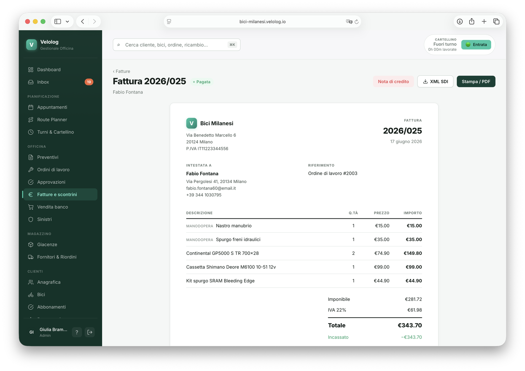This screenshot has height=371, width=525.
Task: Open a new browser tab with plus icon
Action: [x=484, y=22]
